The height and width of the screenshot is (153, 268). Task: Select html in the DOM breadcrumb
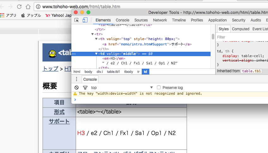[77, 72]
